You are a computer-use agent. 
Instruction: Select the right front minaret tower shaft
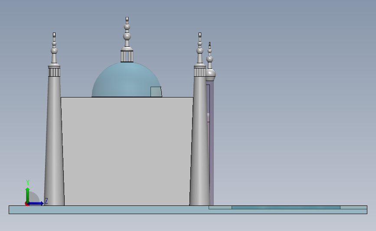pyautogui.click(x=200, y=141)
